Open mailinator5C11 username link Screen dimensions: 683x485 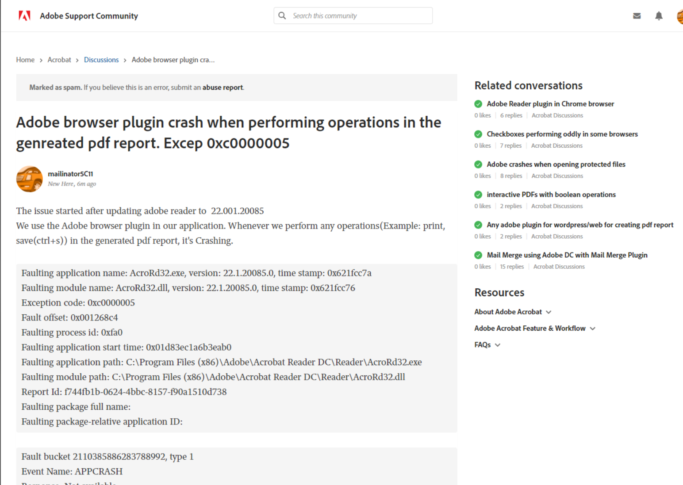70,174
